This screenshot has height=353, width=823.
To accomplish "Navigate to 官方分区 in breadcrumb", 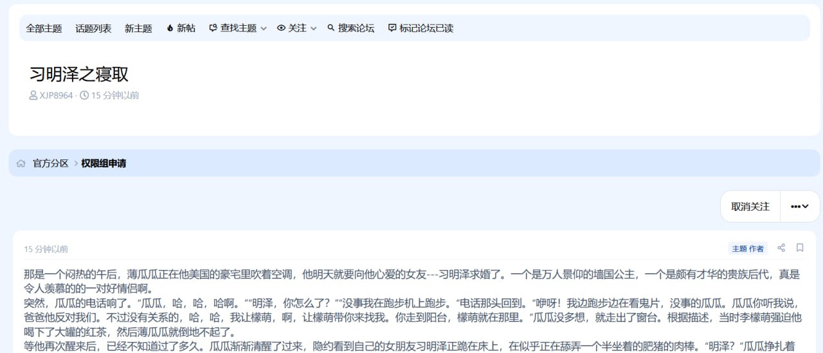I will pos(51,163).
